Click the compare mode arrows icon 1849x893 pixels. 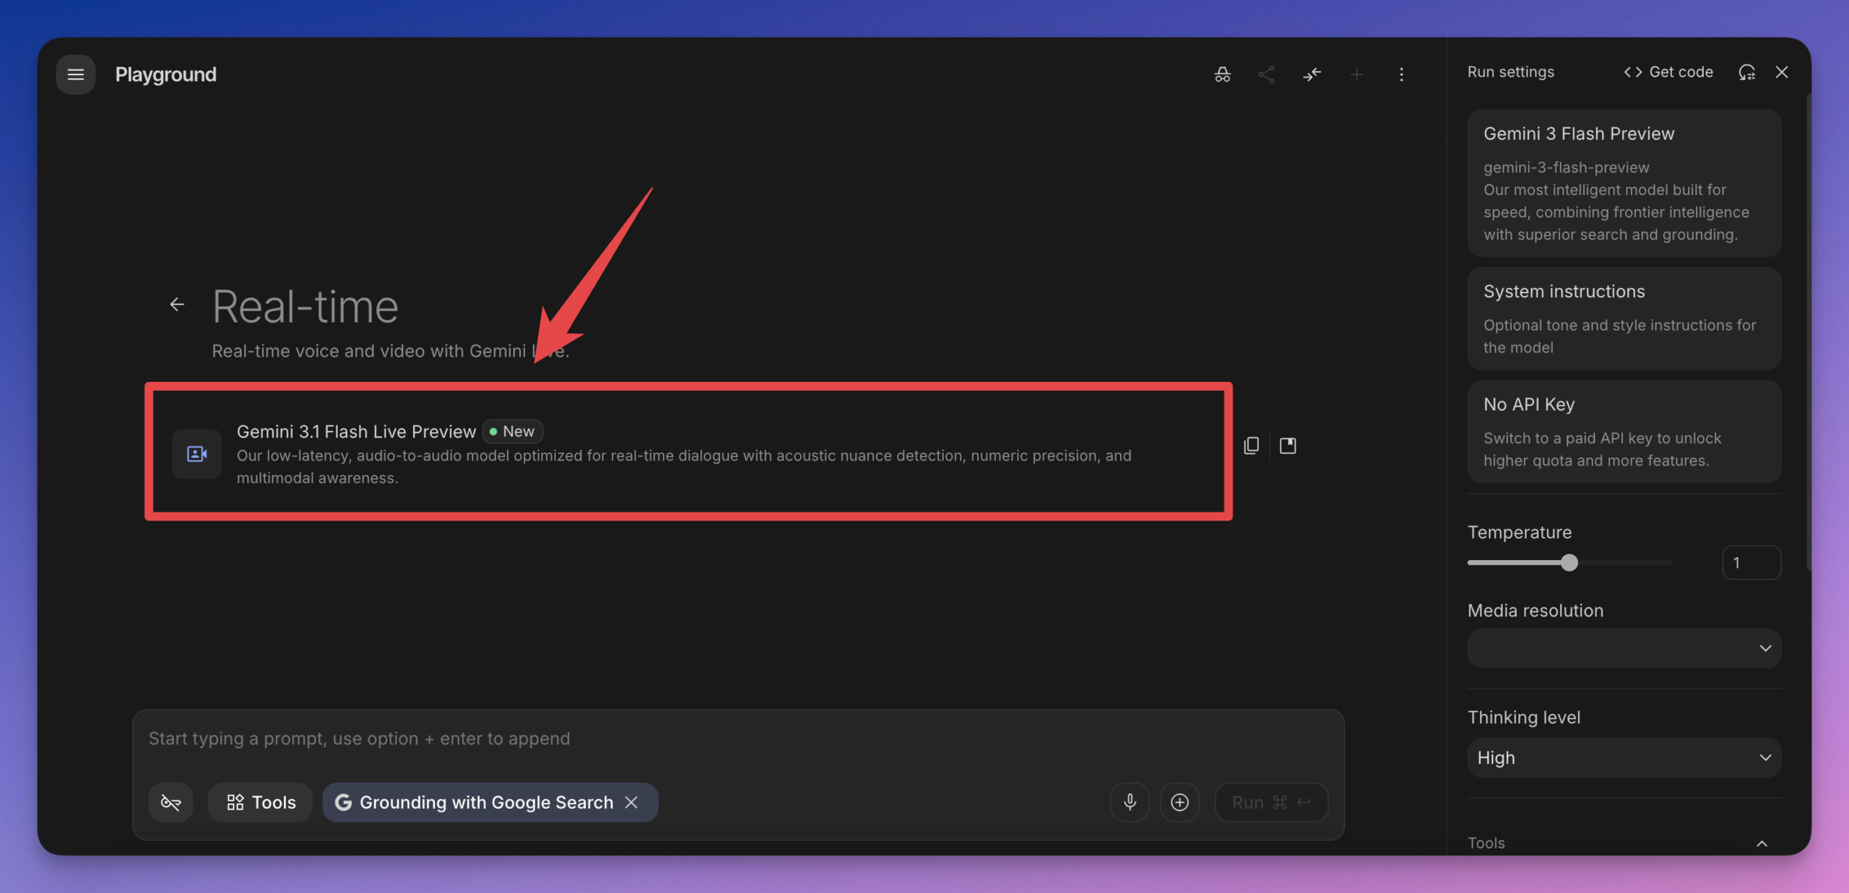(1312, 74)
